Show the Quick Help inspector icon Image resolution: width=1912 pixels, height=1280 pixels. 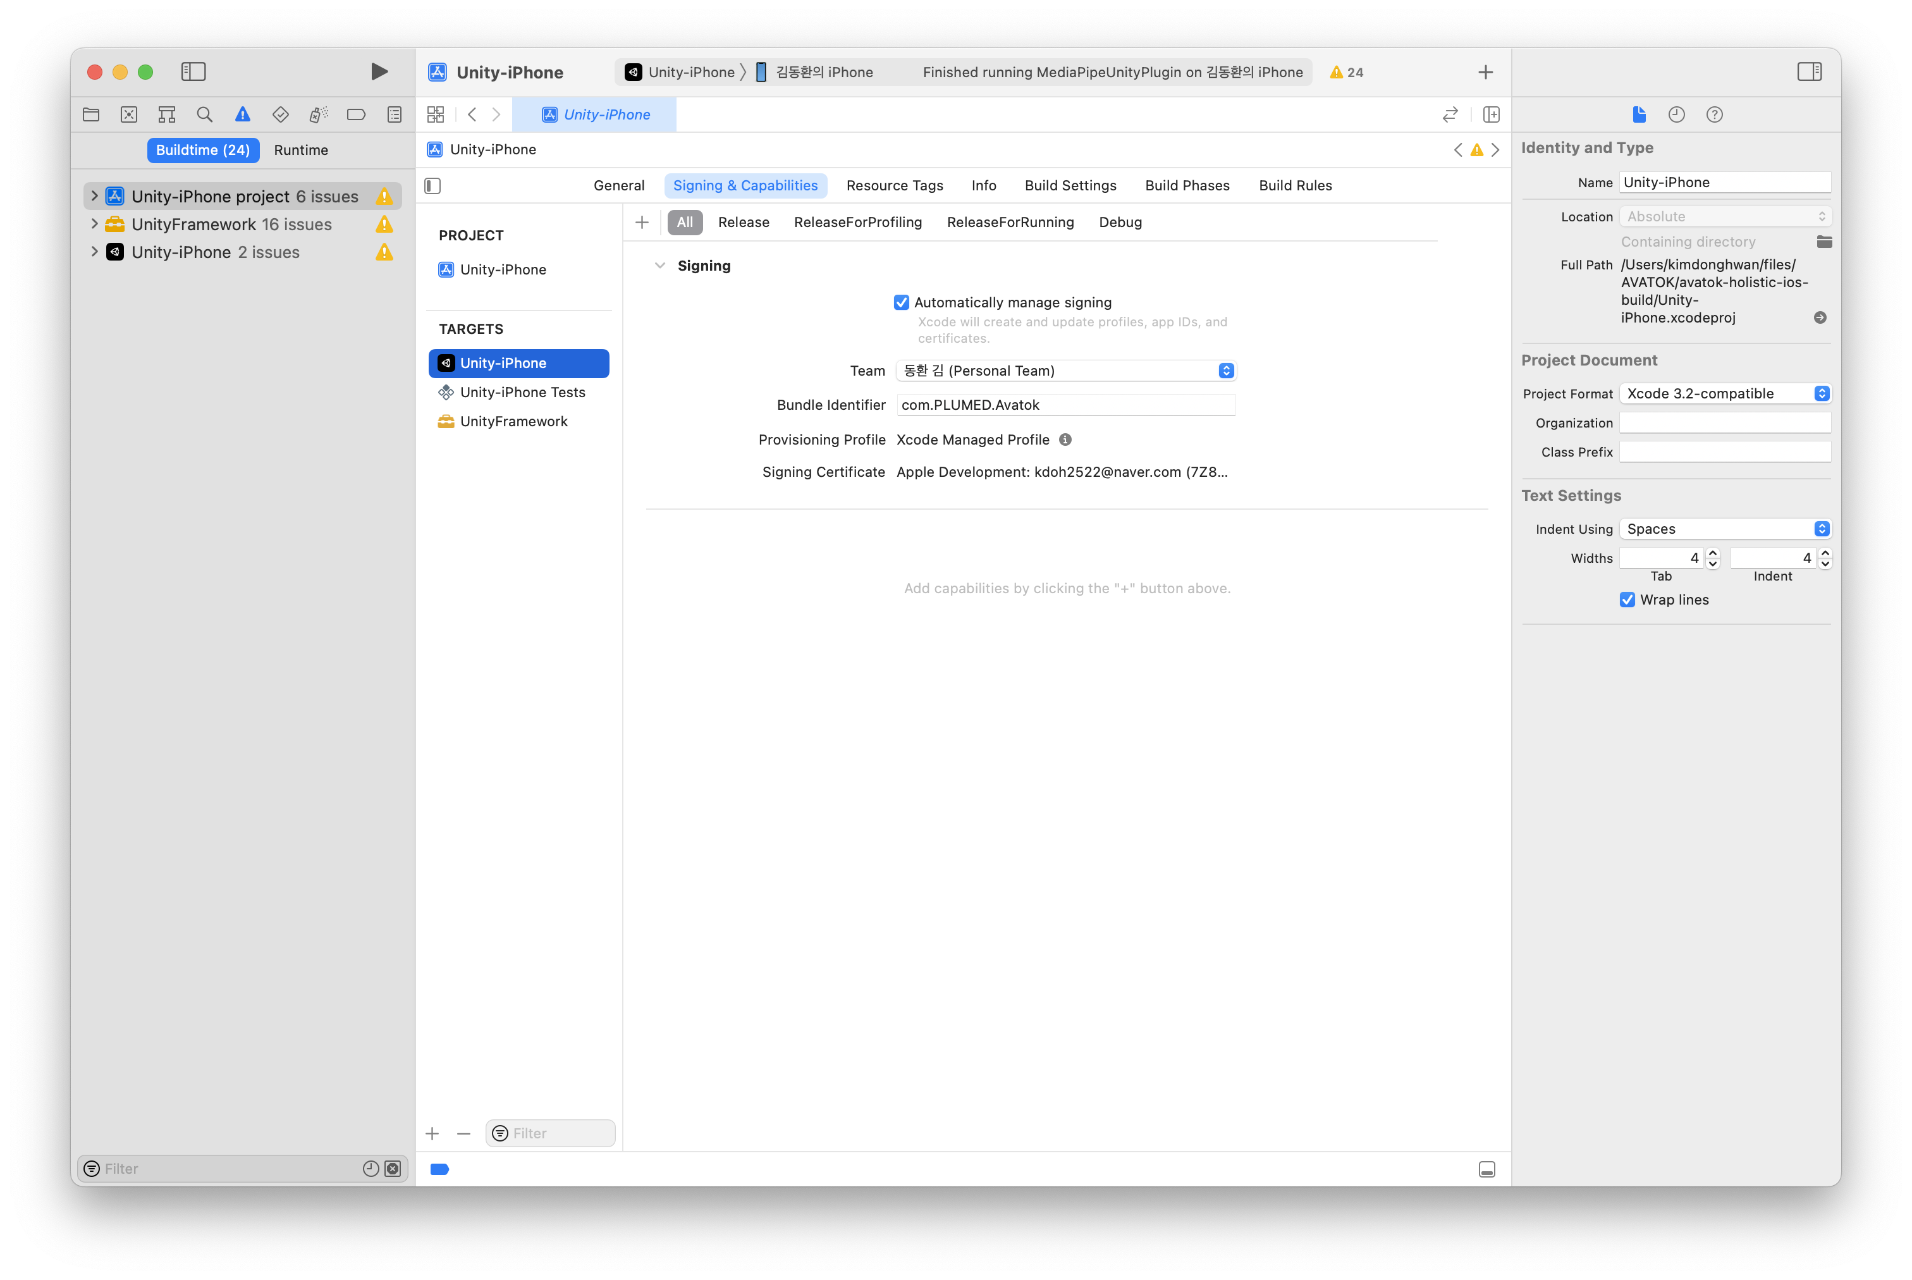1715,114
